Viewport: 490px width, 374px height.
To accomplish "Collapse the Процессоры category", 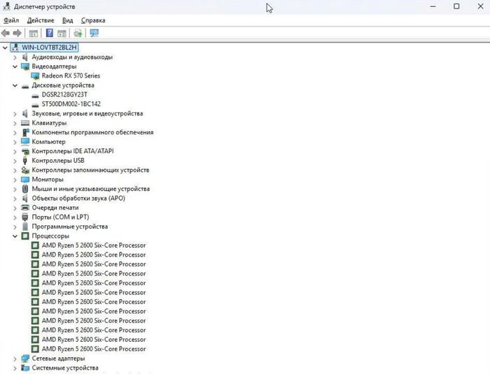I will pos(15,236).
